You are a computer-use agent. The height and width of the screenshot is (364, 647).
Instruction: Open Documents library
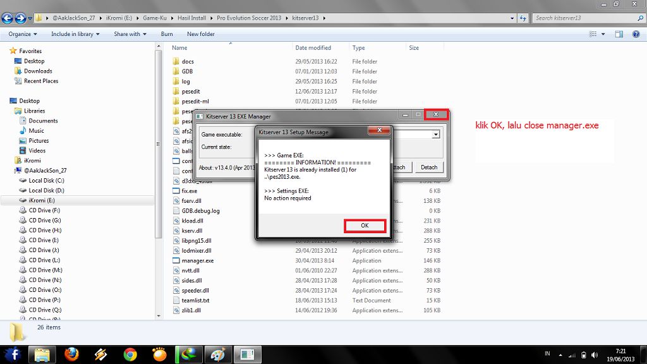coord(43,121)
